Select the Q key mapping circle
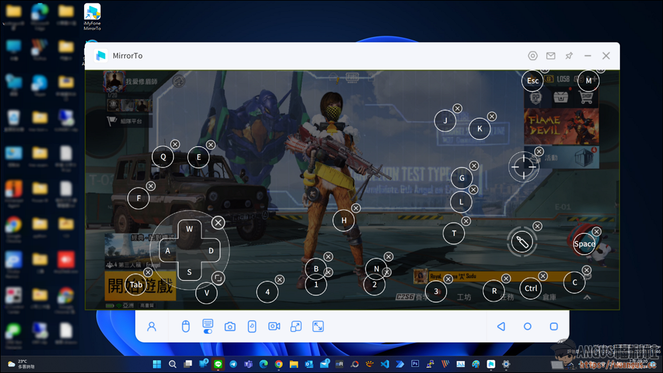 point(163,157)
